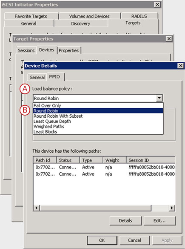Confirm with the OK button
This screenshot has height=249, width=185.
pos(102,240)
